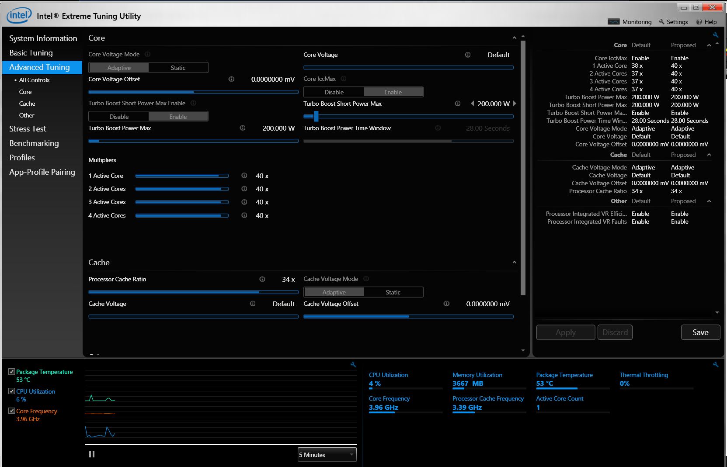727x467 pixels.
Task: Collapse the Cache section in tuning panel
Action: click(x=514, y=263)
